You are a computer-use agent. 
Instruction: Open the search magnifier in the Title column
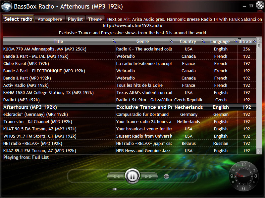pyautogui.click(x=114, y=41)
